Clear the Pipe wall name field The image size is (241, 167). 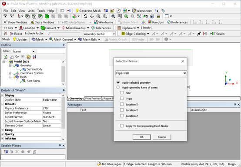click(x=184, y=73)
